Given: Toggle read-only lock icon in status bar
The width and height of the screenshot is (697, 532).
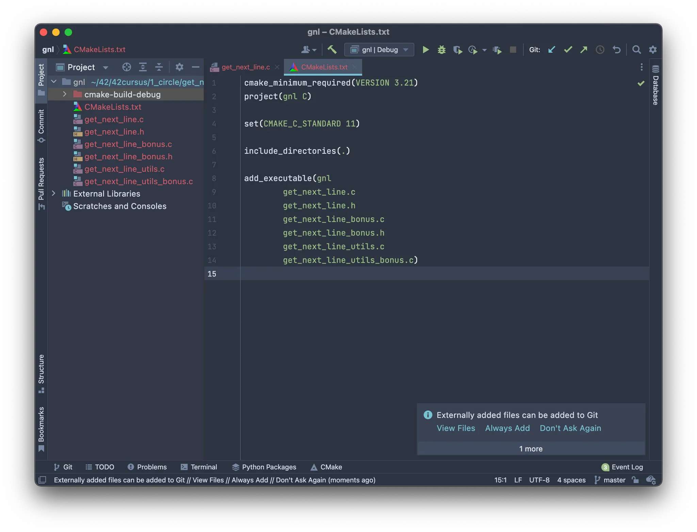Looking at the screenshot, I should (x=635, y=480).
